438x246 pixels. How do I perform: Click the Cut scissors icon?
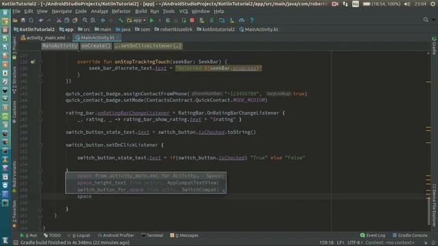click(59, 20)
